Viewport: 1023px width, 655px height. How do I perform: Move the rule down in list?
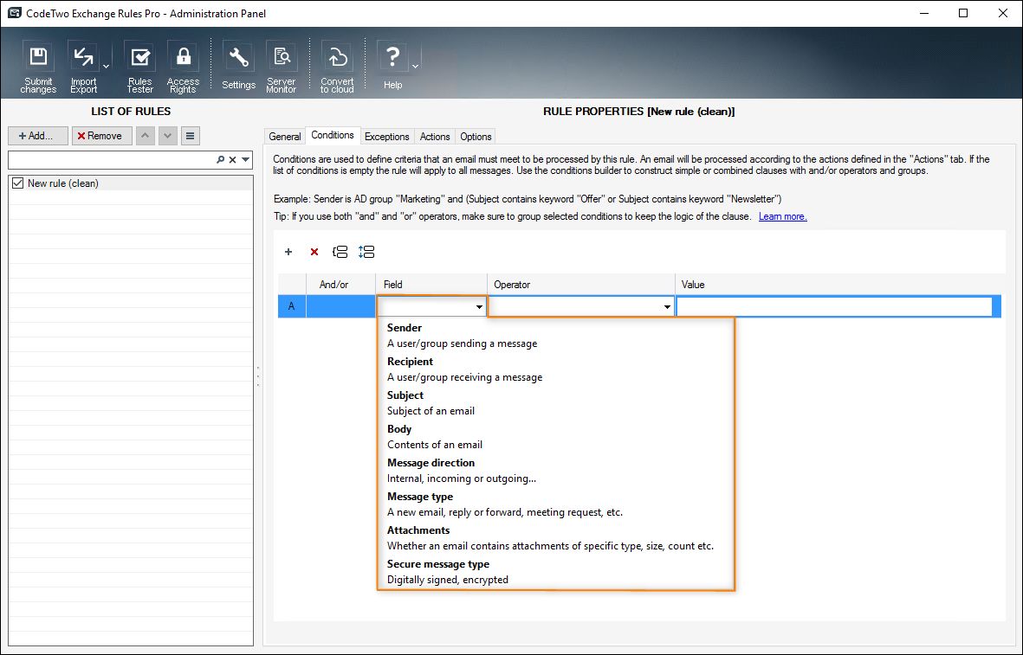coord(168,136)
